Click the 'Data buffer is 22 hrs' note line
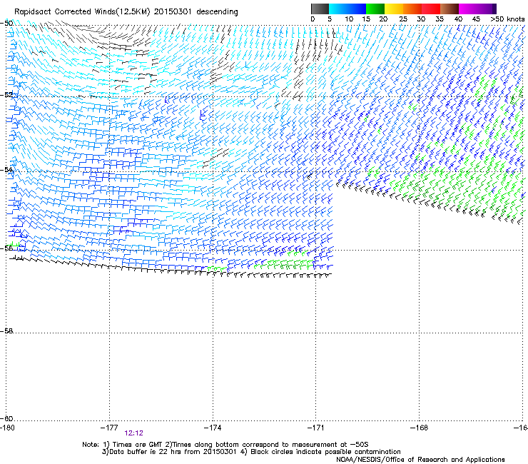Image resolution: width=528 pixels, height=464 pixels. tap(251, 452)
